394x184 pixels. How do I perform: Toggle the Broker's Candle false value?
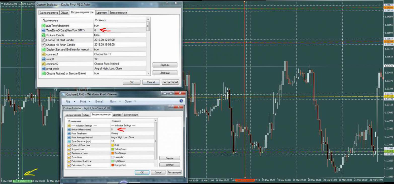[97, 35]
